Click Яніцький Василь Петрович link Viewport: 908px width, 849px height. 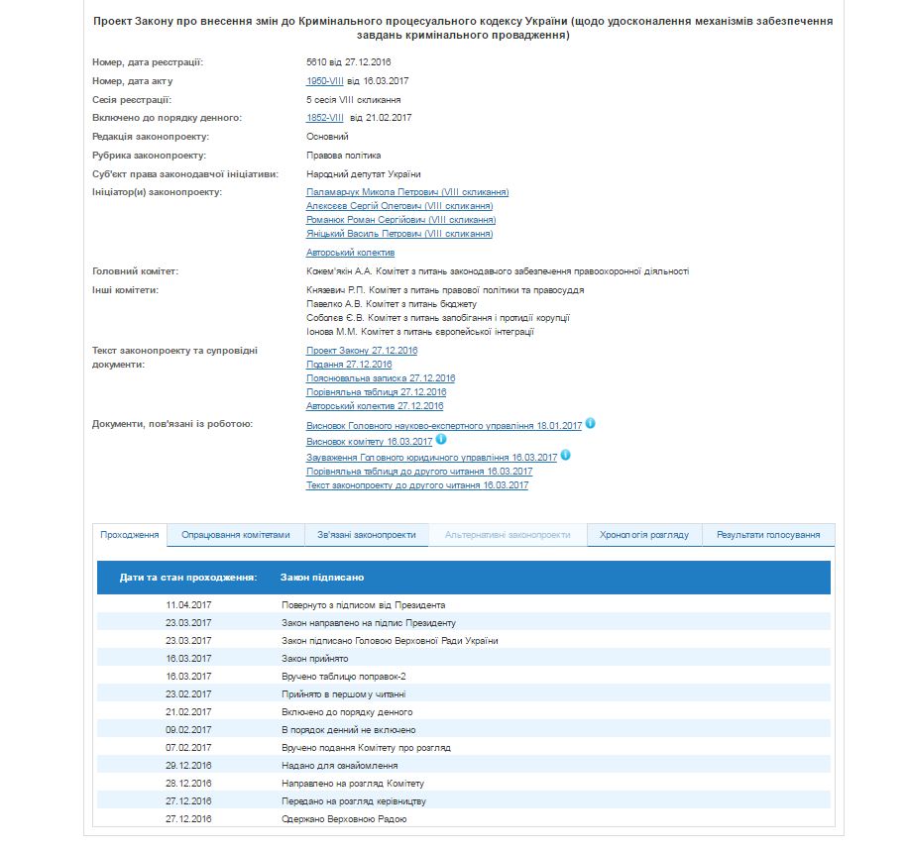tap(399, 234)
